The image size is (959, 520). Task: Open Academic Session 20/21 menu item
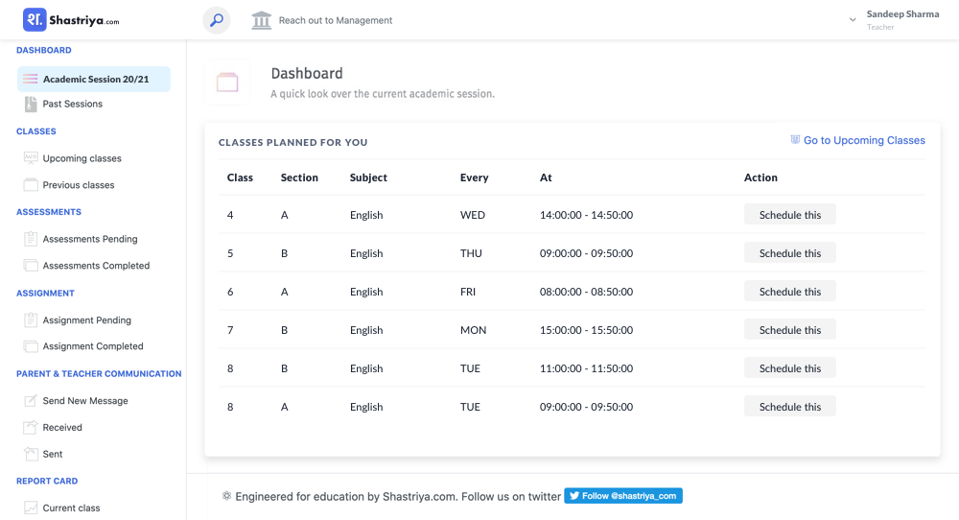click(x=94, y=79)
